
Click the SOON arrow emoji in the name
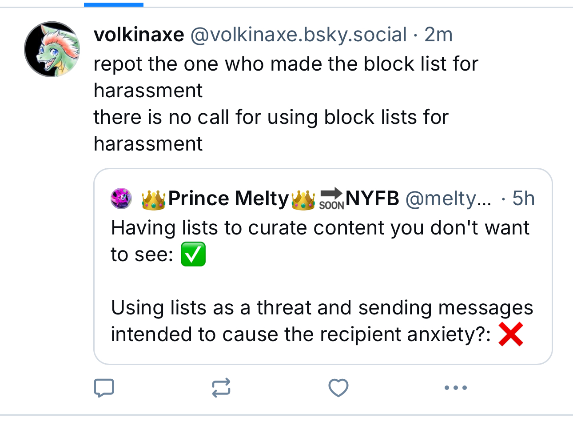coord(331,199)
